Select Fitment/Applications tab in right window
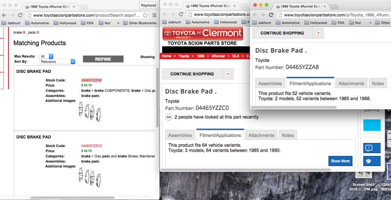Screen dimensions: 391x200 tap(310, 83)
